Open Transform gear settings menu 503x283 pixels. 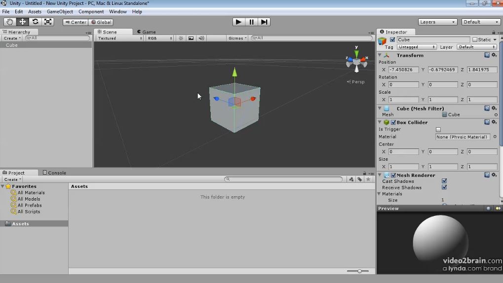click(x=494, y=55)
